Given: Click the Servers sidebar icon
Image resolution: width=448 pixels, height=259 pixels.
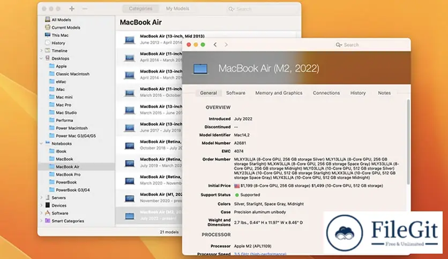Looking at the screenshot, I should (x=48, y=197).
